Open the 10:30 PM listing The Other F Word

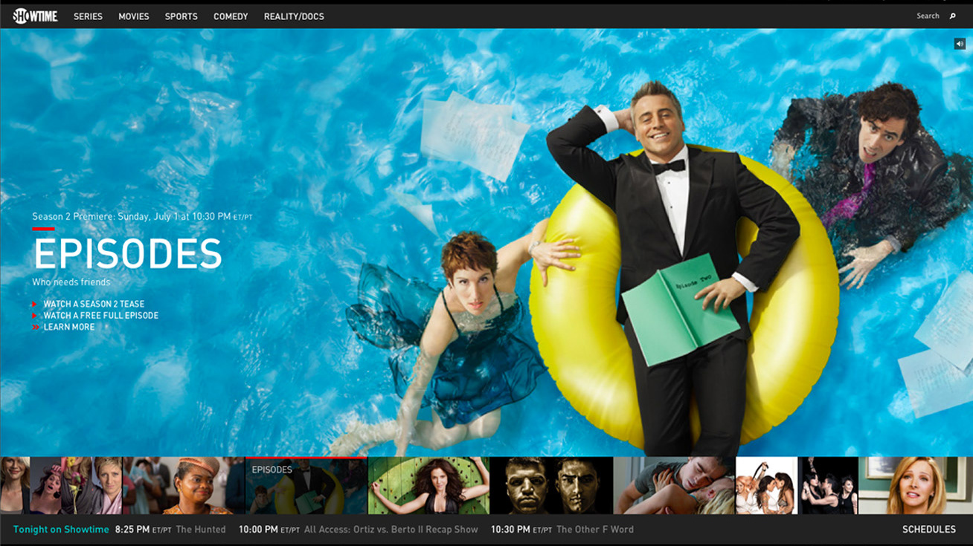point(562,530)
